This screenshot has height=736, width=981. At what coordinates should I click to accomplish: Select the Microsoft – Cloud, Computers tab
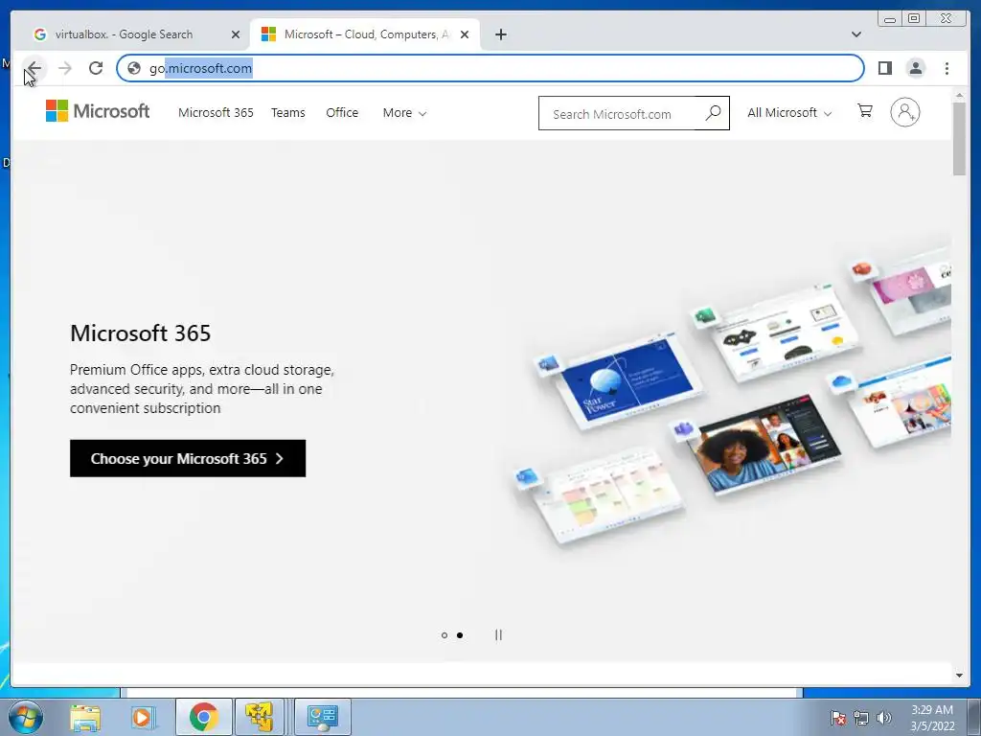[365, 34]
